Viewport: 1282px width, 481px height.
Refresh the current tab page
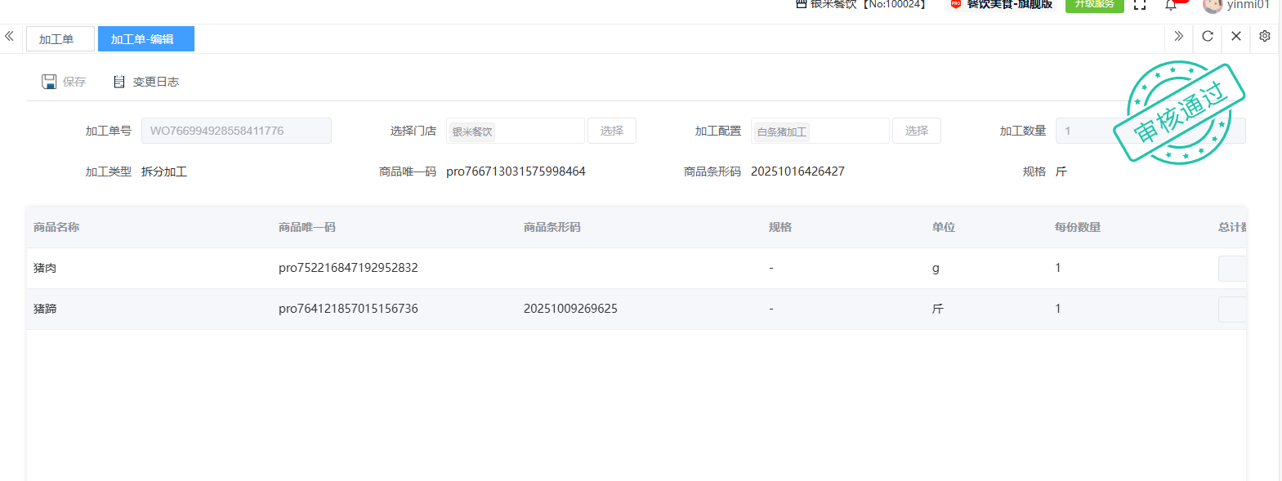tap(1207, 36)
